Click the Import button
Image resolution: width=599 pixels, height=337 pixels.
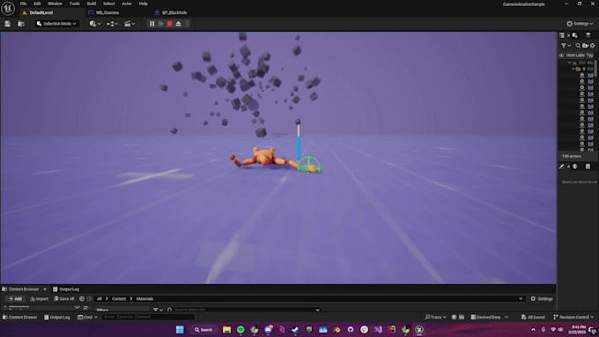(39, 299)
